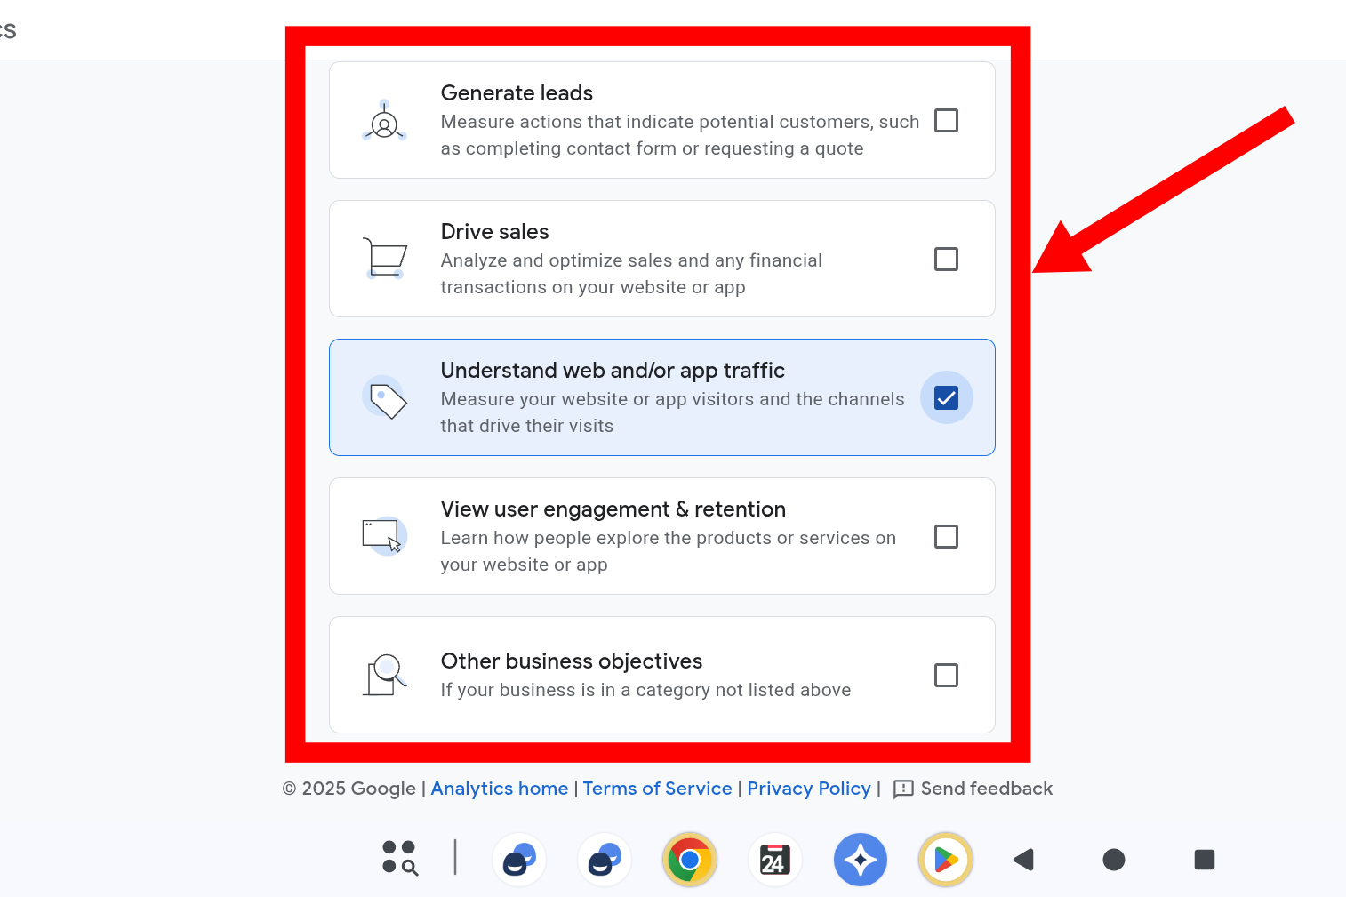Tap the circular home navigation button
This screenshot has width=1346, height=897.
coord(1113,860)
